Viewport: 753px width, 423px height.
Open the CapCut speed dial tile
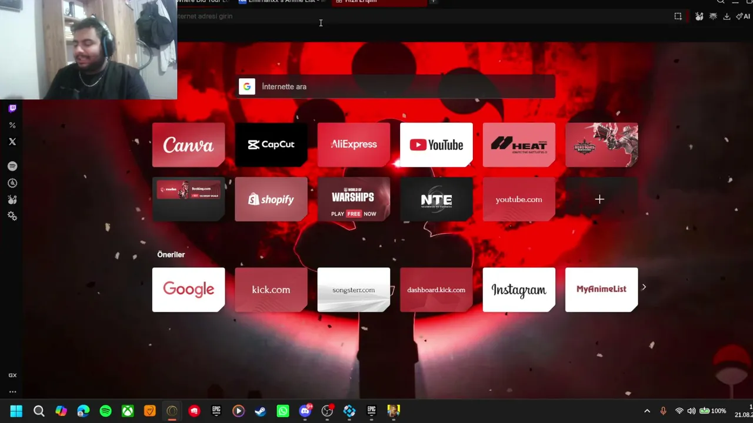click(x=271, y=145)
